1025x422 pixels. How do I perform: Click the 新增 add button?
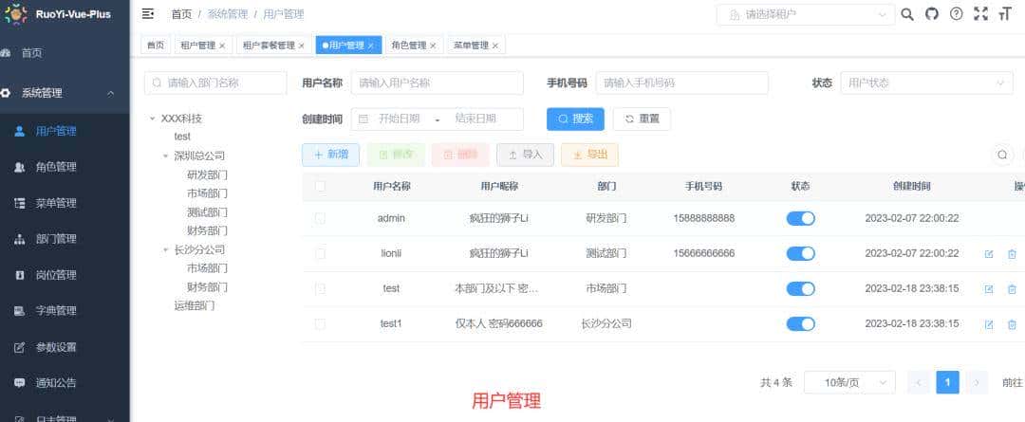tap(330, 155)
